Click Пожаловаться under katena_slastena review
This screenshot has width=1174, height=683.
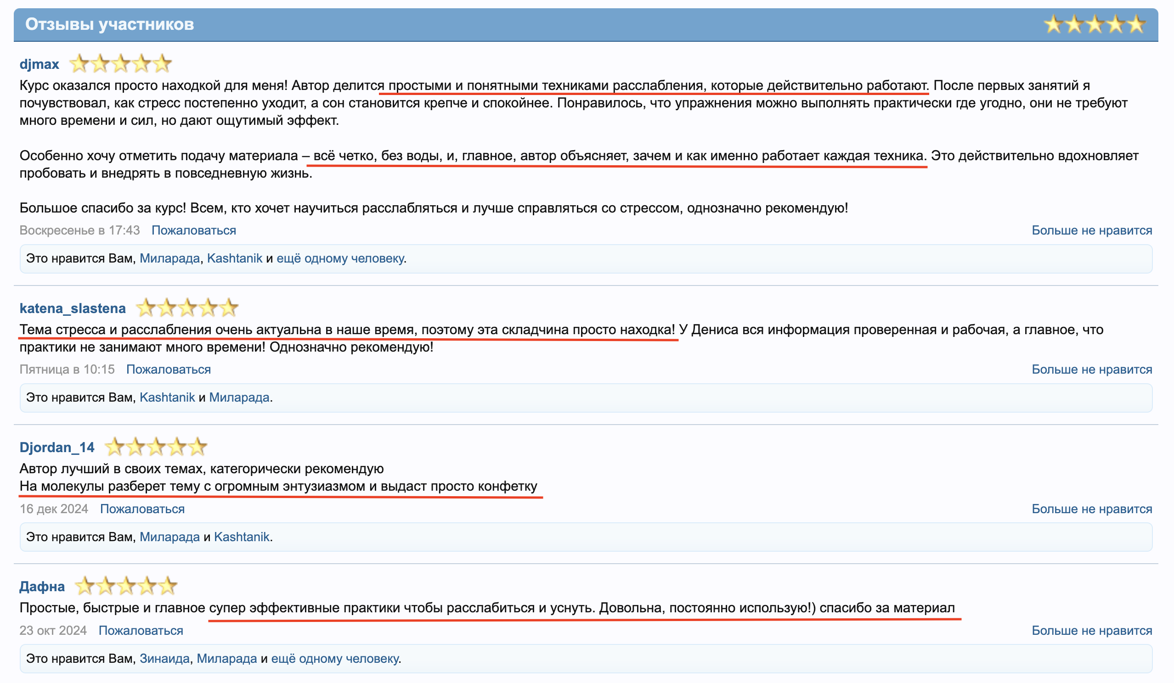click(x=168, y=369)
